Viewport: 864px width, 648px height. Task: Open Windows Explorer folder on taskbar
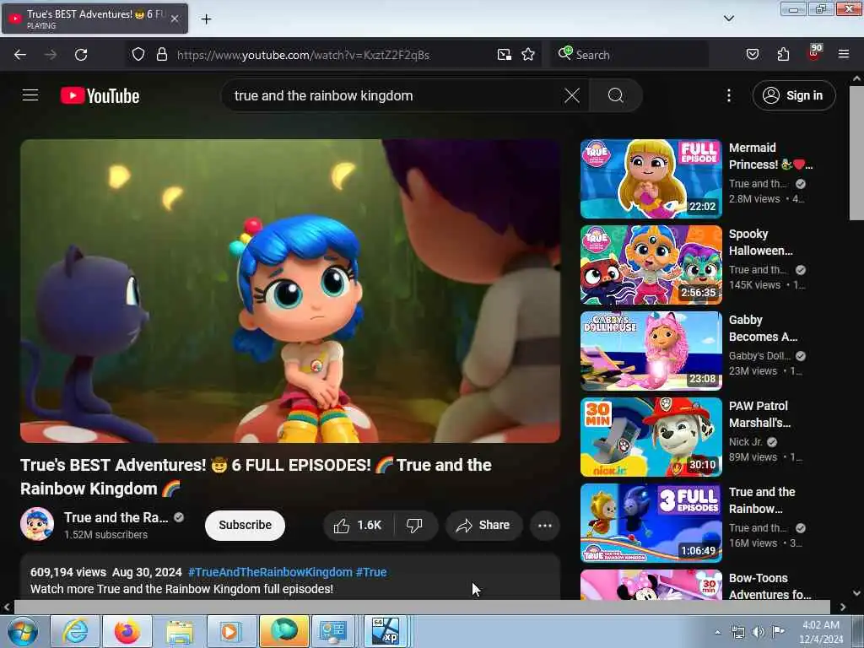[x=179, y=631]
